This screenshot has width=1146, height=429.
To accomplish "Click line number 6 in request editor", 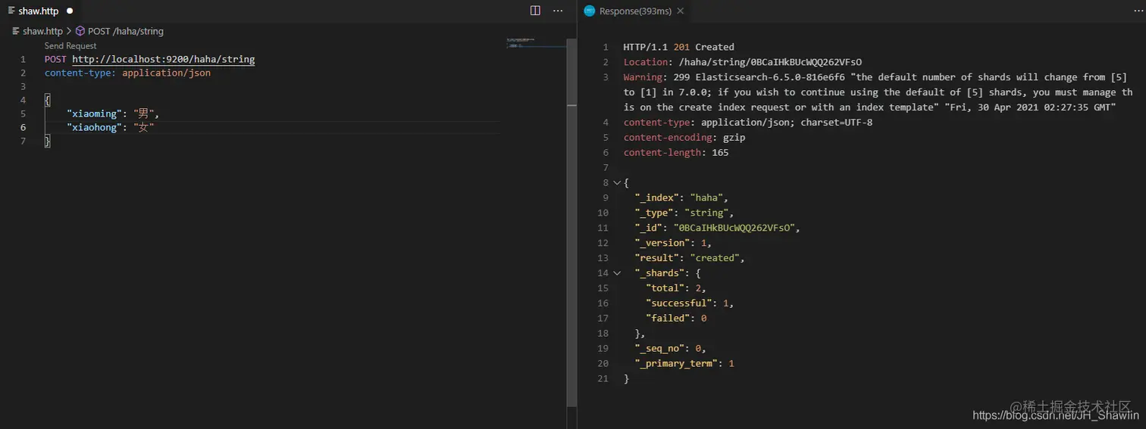I will [x=23, y=127].
